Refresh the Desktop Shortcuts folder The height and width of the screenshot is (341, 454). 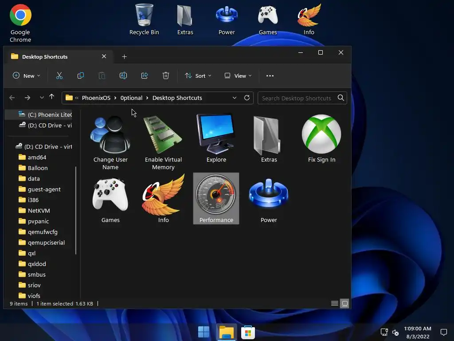click(x=247, y=98)
